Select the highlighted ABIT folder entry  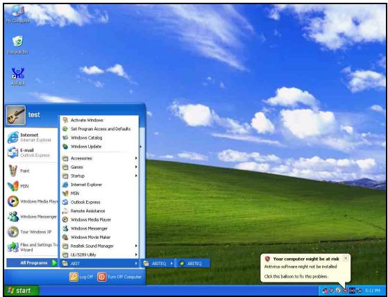(x=99, y=264)
